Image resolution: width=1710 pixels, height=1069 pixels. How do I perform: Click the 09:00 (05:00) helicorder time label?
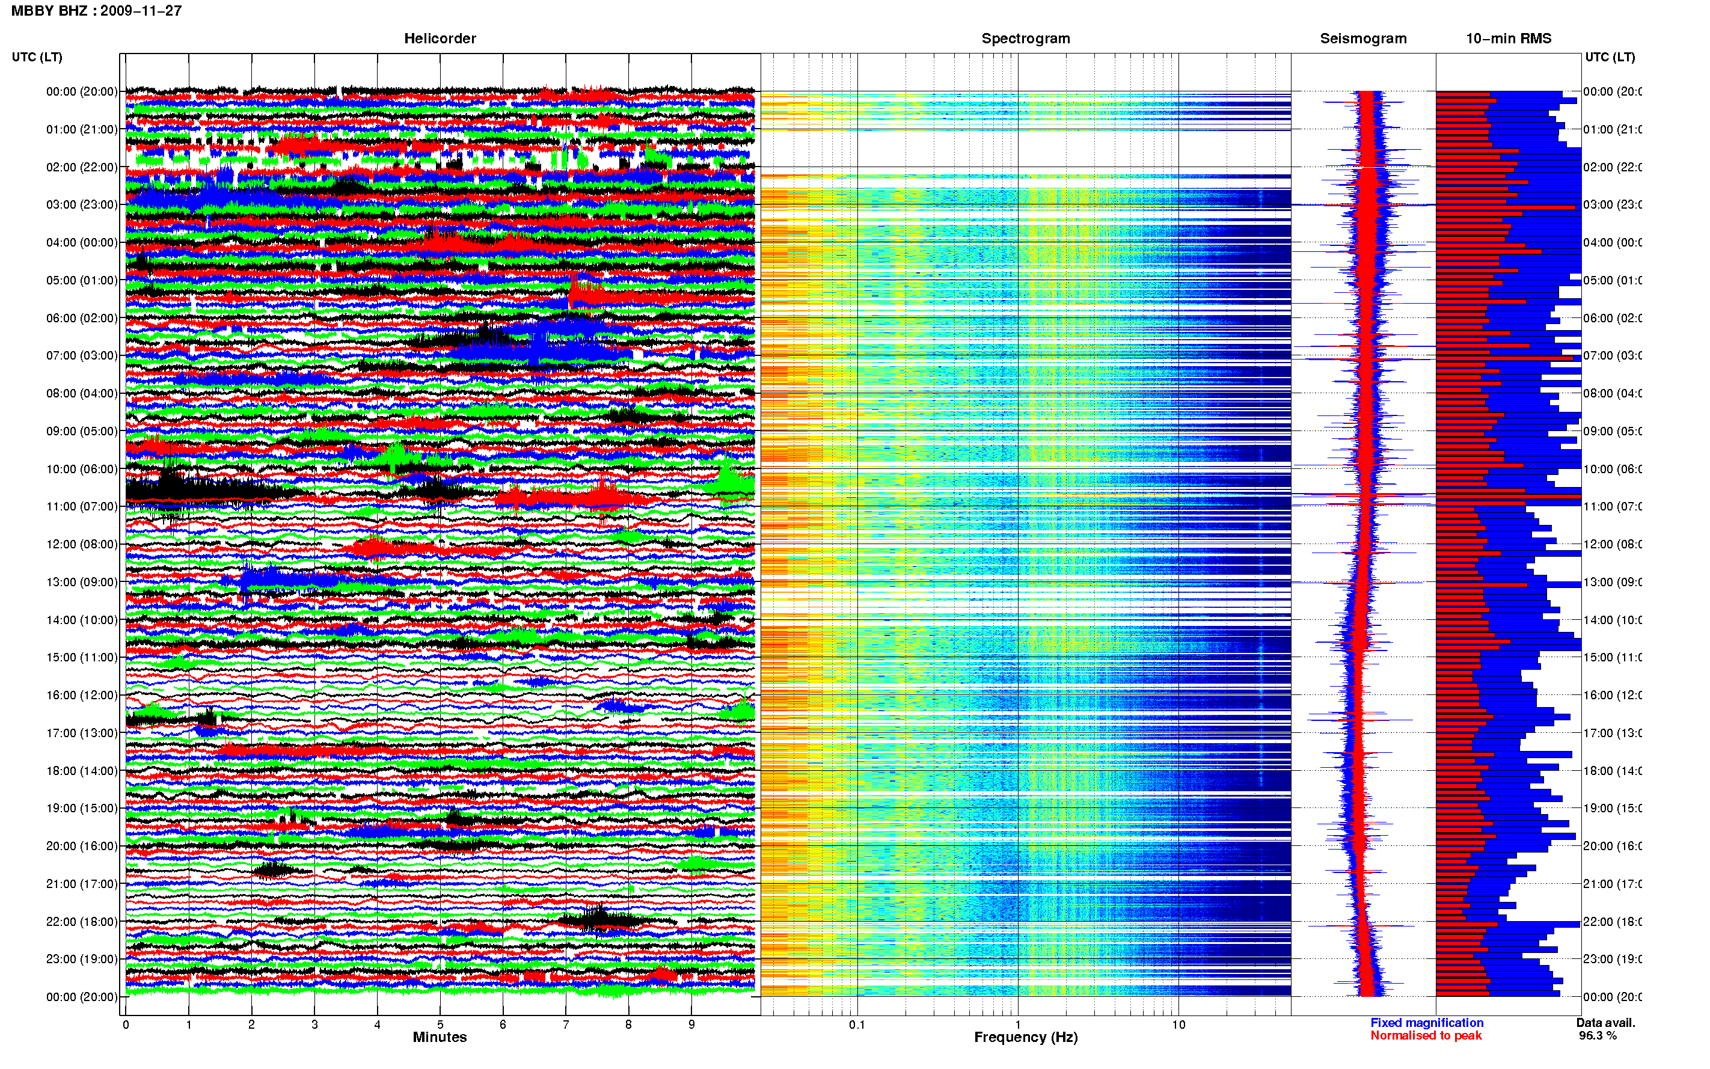point(82,430)
